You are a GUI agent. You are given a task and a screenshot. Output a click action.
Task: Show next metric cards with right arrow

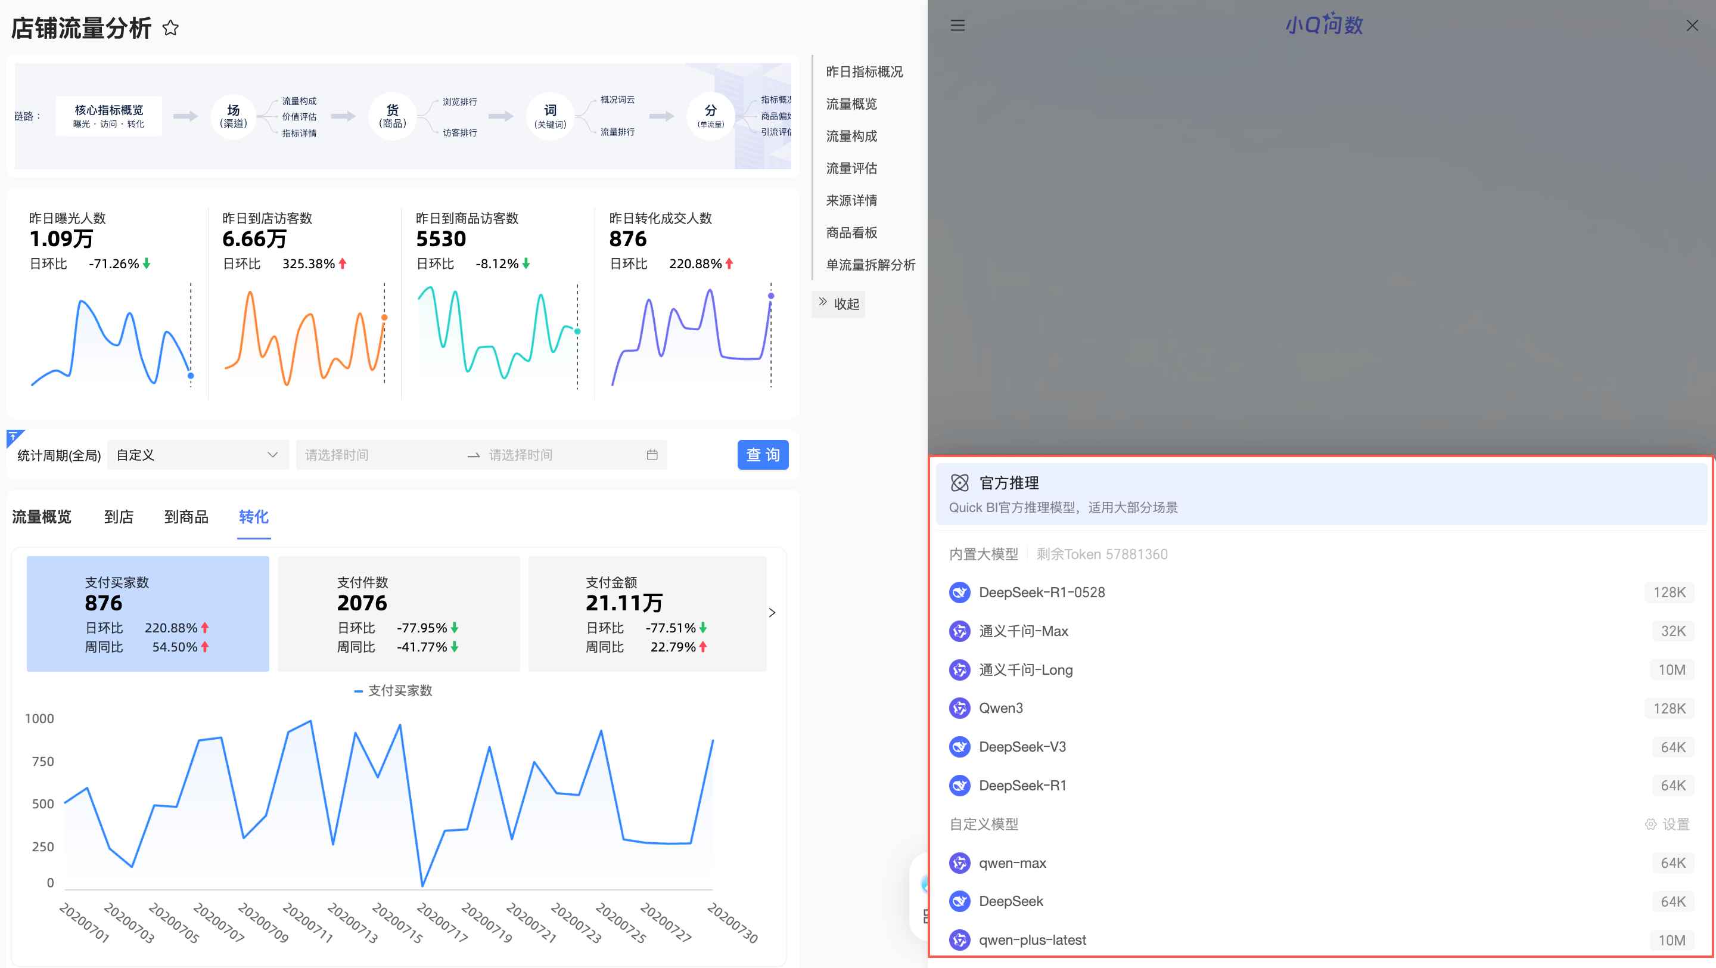click(x=772, y=613)
